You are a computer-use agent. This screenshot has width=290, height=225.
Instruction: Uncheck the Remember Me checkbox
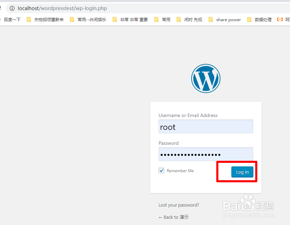click(x=161, y=170)
